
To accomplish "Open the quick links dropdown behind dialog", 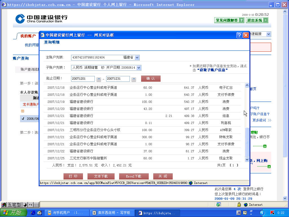I will pyautogui.click(x=269, y=34).
